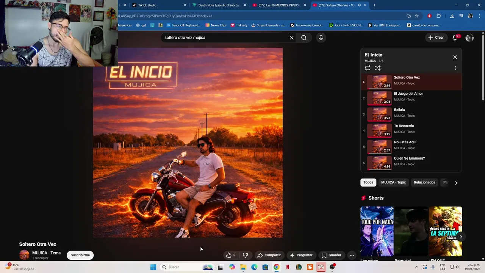Start voice search with the microphone
This screenshot has width=485, height=273.
(x=321, y=38)
